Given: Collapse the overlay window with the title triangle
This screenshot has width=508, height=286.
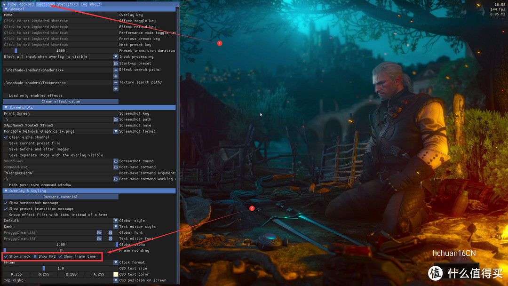Looking at the screenshot, I should click(x=4, y=4).
